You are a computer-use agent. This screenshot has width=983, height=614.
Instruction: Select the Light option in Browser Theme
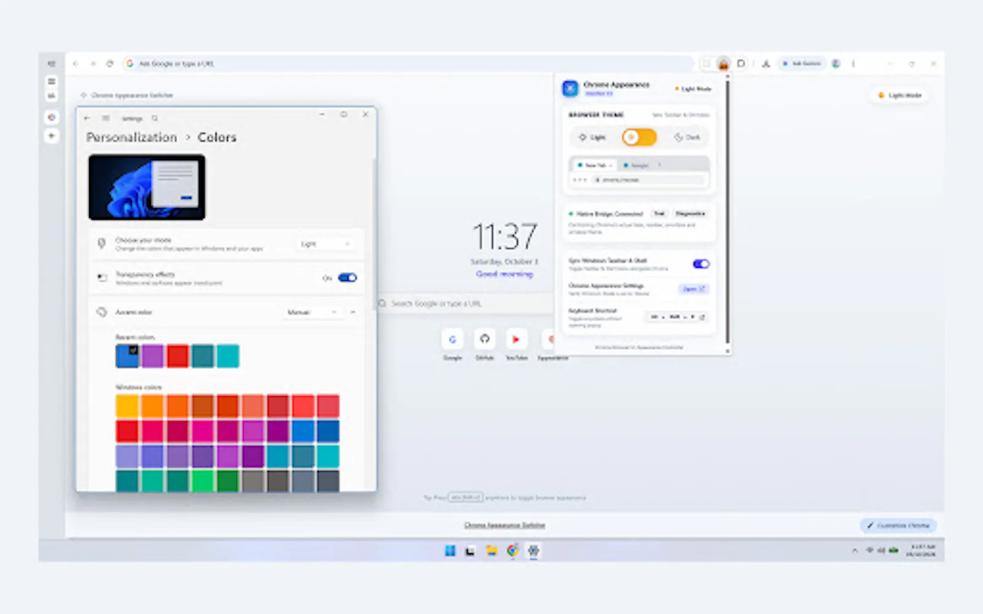[592, 137]
